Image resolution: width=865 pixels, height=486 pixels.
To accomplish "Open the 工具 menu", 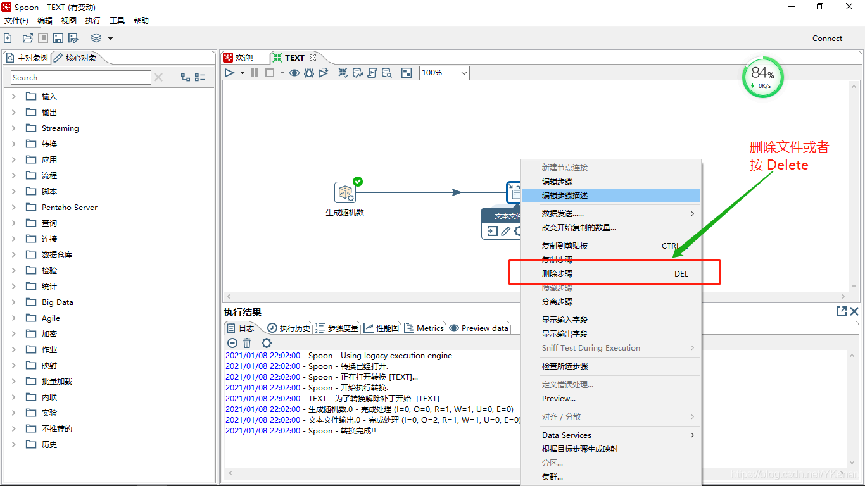I will point(117,21).
